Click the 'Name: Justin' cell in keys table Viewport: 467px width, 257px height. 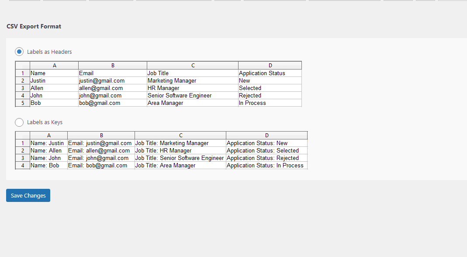47,143
